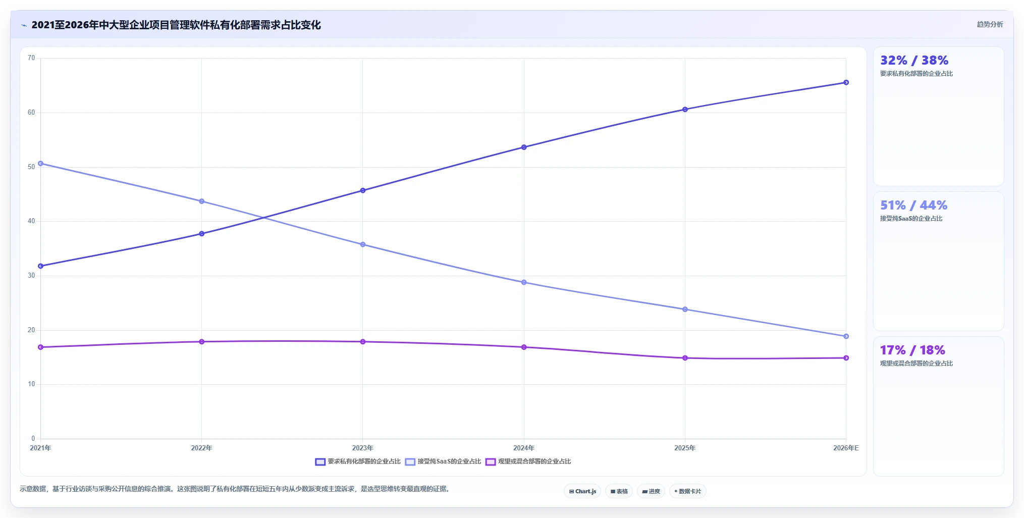Click the 2025年 x-axis label

point(685,448)
